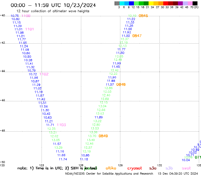Click the blue 11.89 value

99,117
